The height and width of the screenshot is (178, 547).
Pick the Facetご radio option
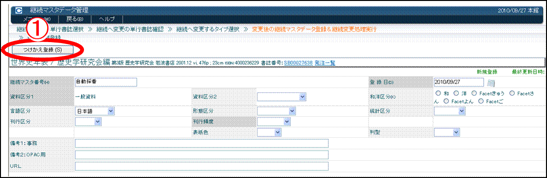pyautogui.click(x=481, y=101)
